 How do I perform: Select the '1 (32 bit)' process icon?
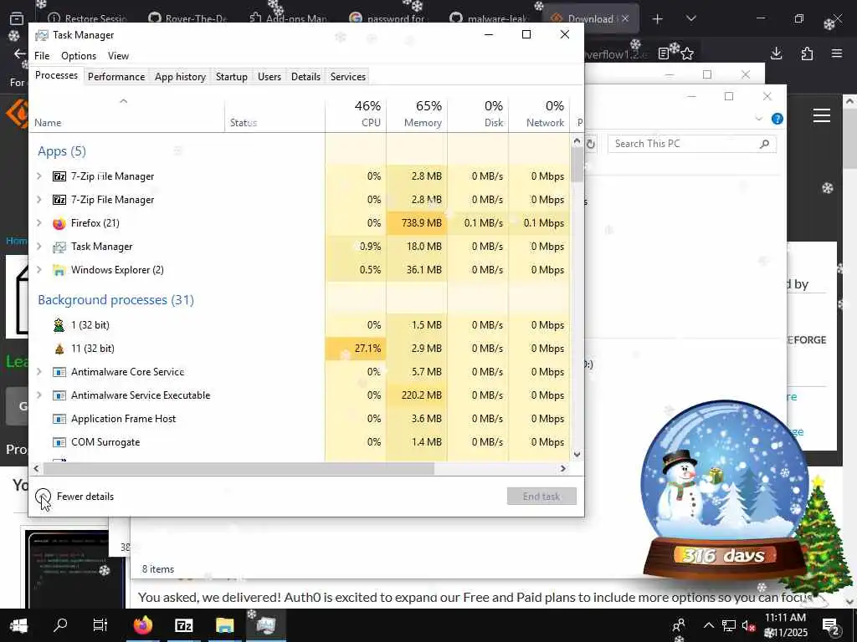point(59,325)
